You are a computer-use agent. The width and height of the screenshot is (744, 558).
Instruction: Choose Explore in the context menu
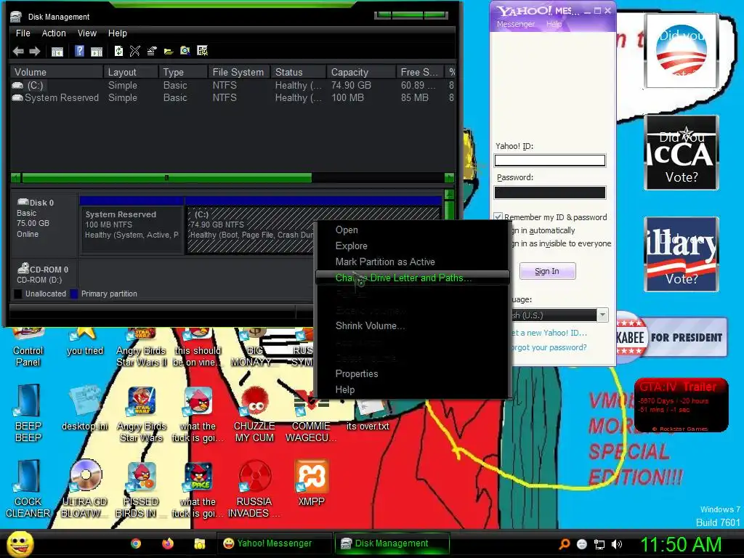(413, 246)
